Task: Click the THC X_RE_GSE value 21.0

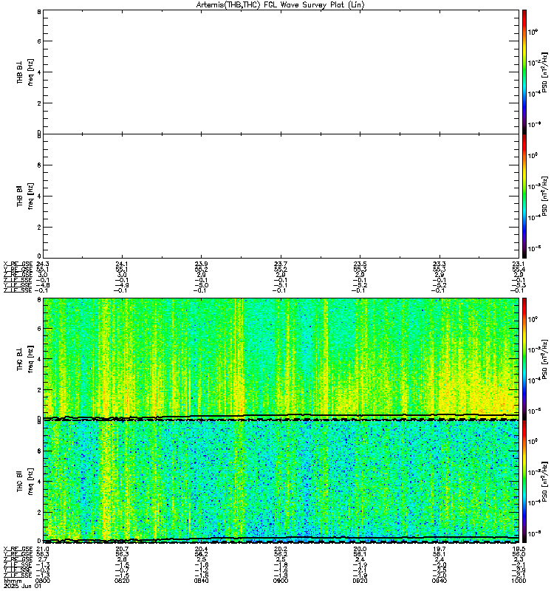Action: click(42, 549)
